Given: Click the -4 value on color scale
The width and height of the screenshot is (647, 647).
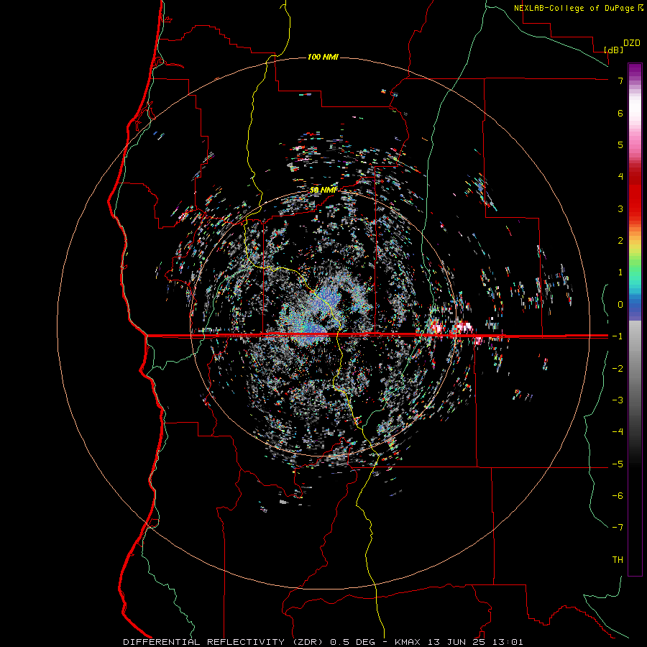Looking at the screenshot, I should (x=618, y=432).
